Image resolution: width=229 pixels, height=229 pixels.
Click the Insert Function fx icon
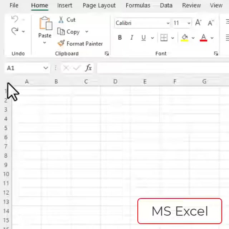coord(88,68)
